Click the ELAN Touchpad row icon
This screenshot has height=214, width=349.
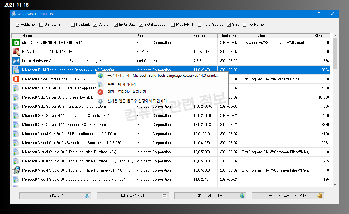coord(16,52)
